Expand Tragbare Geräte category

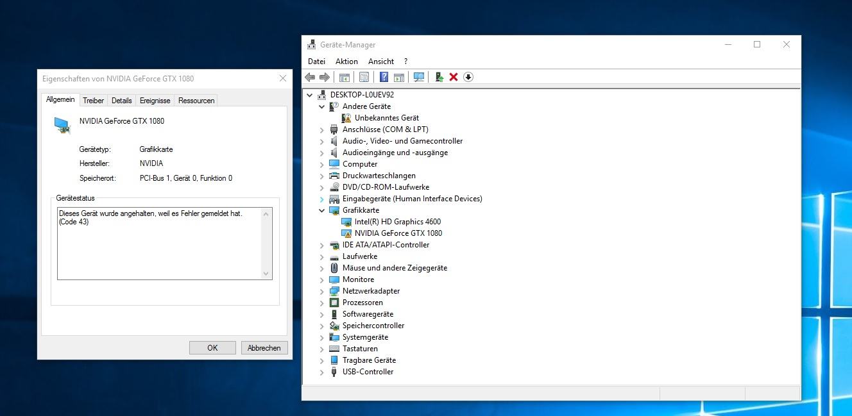click(x=322, y=360)
